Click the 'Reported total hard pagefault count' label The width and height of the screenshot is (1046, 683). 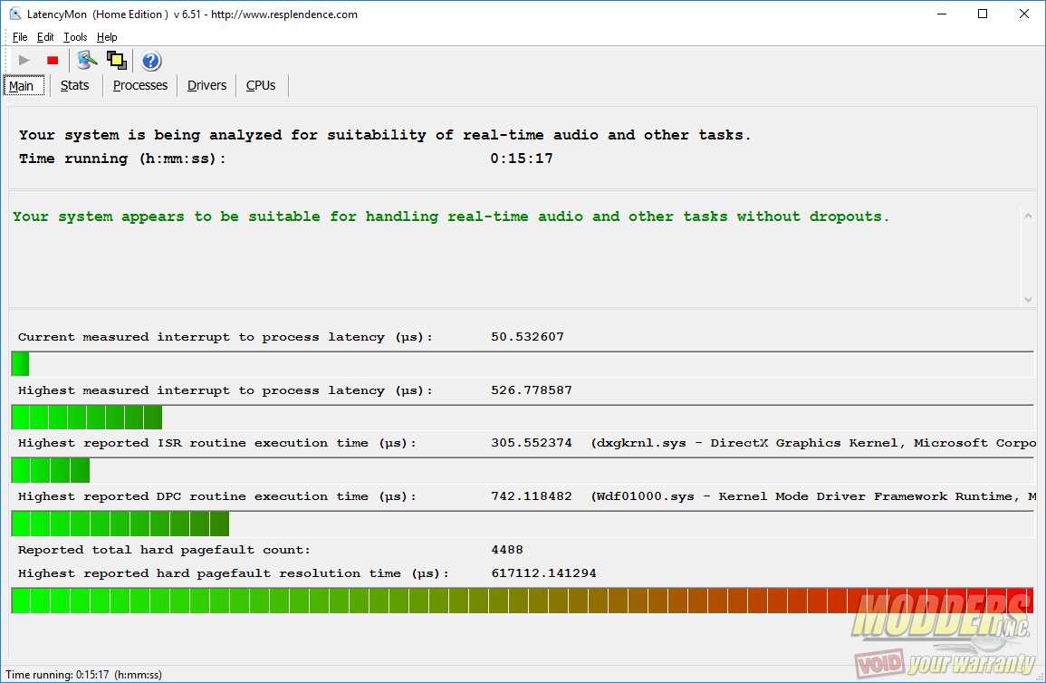164,550
